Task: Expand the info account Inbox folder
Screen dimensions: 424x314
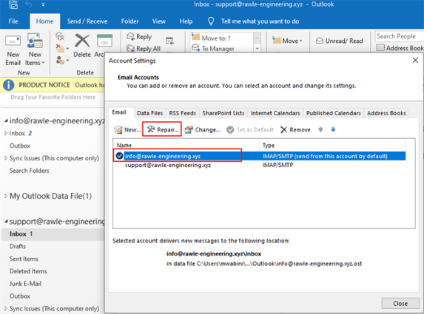Action: [6, 133]
